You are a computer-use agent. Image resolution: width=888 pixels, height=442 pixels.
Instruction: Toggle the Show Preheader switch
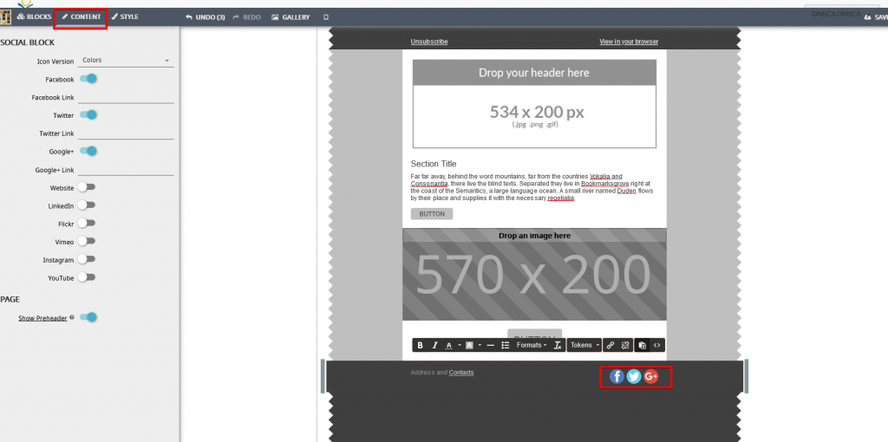[x=88, y=317]
